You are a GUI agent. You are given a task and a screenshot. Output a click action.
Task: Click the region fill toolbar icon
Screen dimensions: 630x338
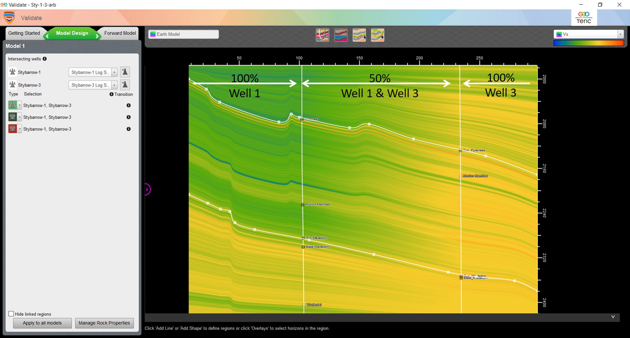point(341,35)
